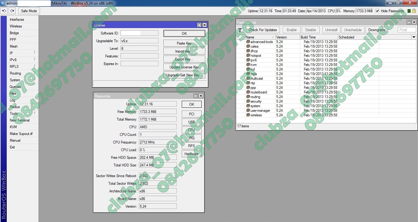Click the Hardware button in Resources
Viewport: 418px width, 222px height.
pos(192,154)
